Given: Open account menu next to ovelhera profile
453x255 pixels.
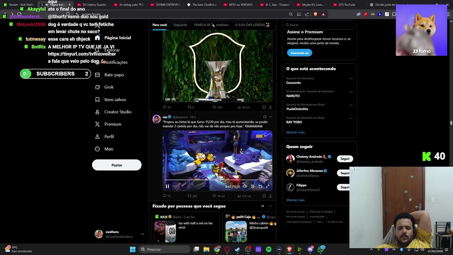Looking at the screenshot, I should [142, 234].
